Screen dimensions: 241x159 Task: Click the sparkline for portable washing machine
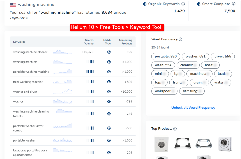pyautogui.click(x=62, y=72)
